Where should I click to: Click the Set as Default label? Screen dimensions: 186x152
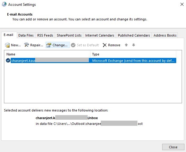click(88, 45)
